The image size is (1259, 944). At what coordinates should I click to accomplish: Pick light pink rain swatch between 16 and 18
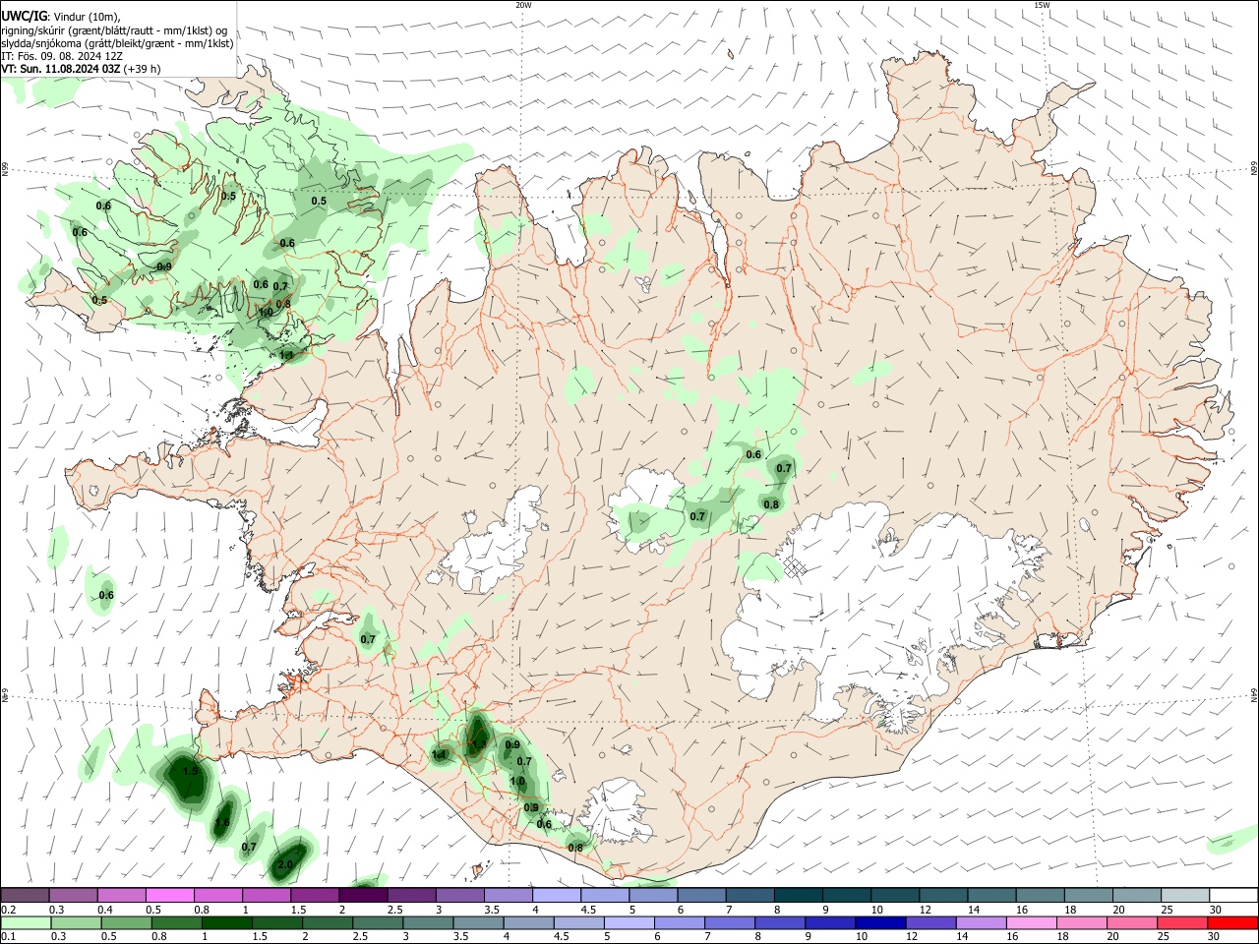1032,923
